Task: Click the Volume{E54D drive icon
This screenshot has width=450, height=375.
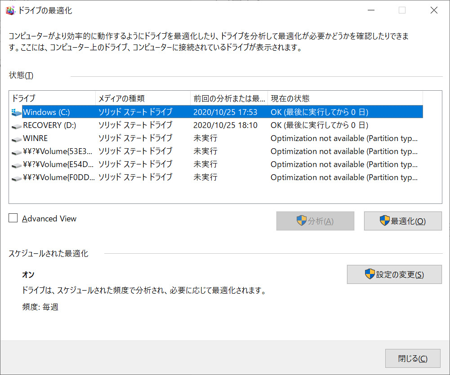Action: [x=16, y=165]
